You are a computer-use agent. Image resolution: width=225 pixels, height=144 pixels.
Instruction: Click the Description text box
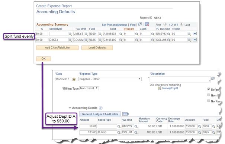tap(180, 79)
